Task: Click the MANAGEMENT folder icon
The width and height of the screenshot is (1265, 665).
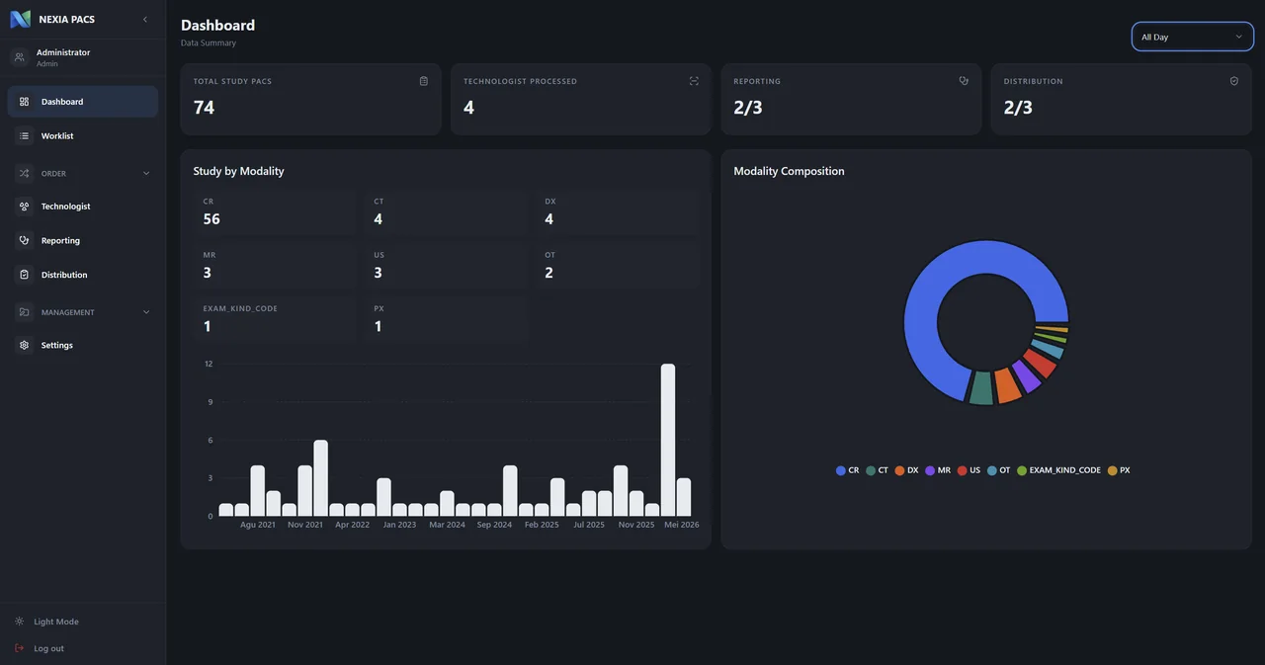Action: pyautogui.click(x=24, y=312)
